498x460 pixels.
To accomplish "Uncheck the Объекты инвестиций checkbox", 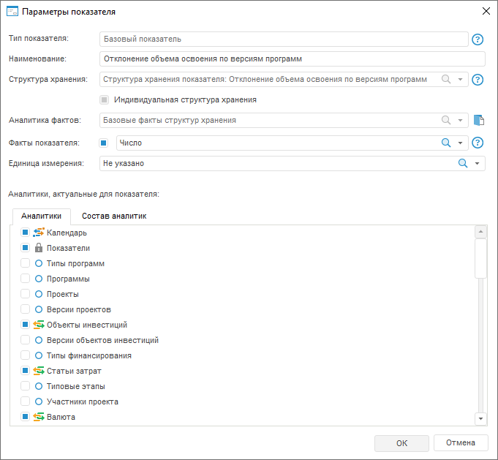I will point(25,325).
